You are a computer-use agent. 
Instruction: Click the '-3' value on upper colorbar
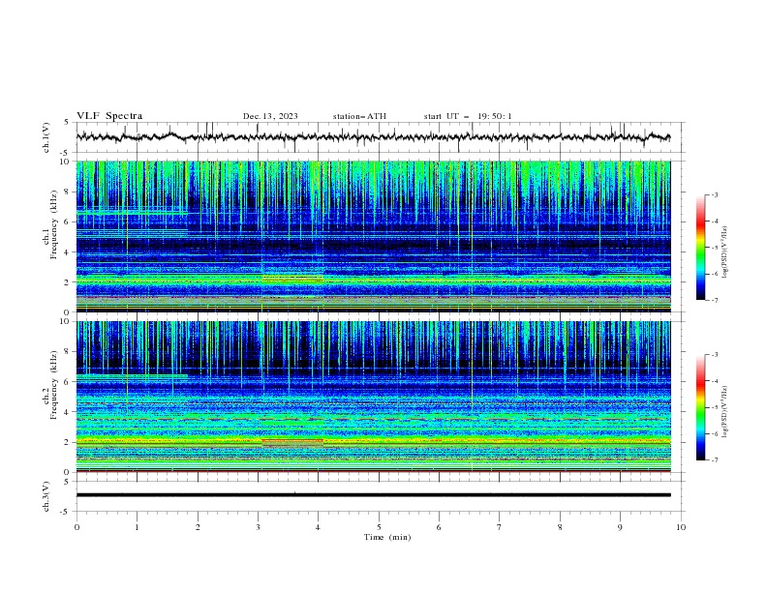[714, 194]
